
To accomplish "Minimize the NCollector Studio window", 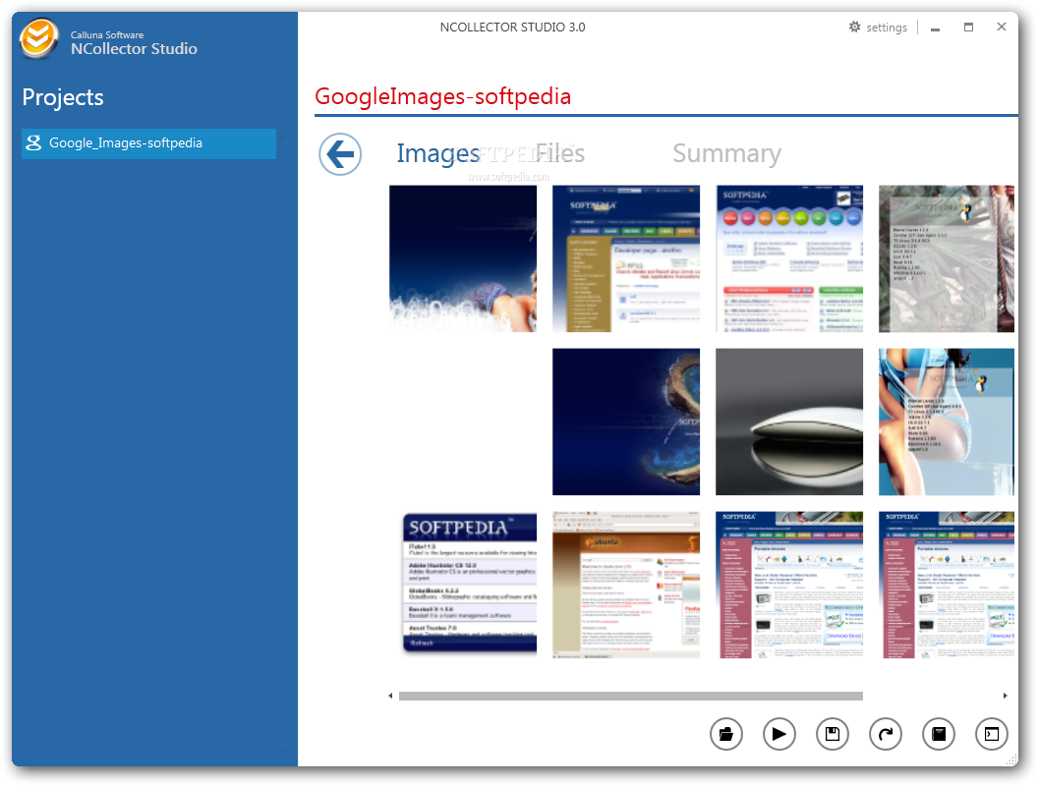I will pyautogui.click(x=935, y=28).
